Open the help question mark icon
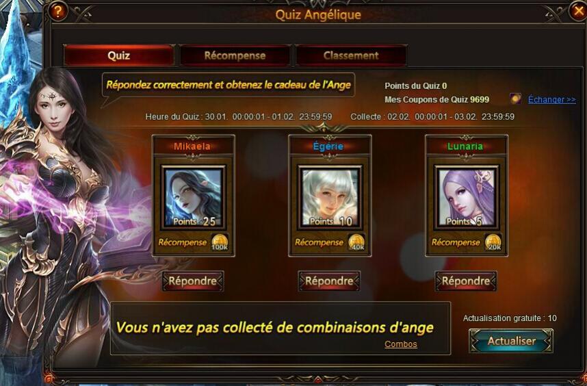The width and height of the screenshot is (587, 386). click(57, 11)
